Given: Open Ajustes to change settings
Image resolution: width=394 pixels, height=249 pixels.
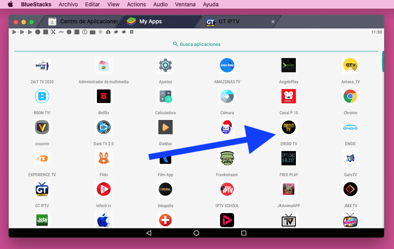Looking at the screenshot, I should coord(165,65).
